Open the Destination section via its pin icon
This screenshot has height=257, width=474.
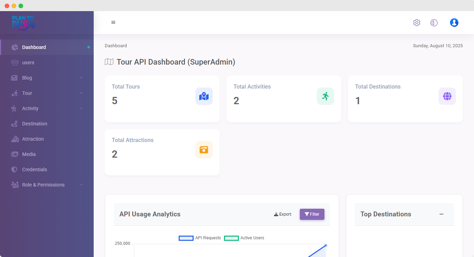click(x=15, y=124)
